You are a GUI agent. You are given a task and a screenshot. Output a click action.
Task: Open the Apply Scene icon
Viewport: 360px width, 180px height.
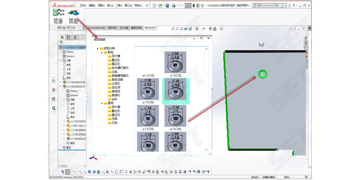[x=215, y=29]
